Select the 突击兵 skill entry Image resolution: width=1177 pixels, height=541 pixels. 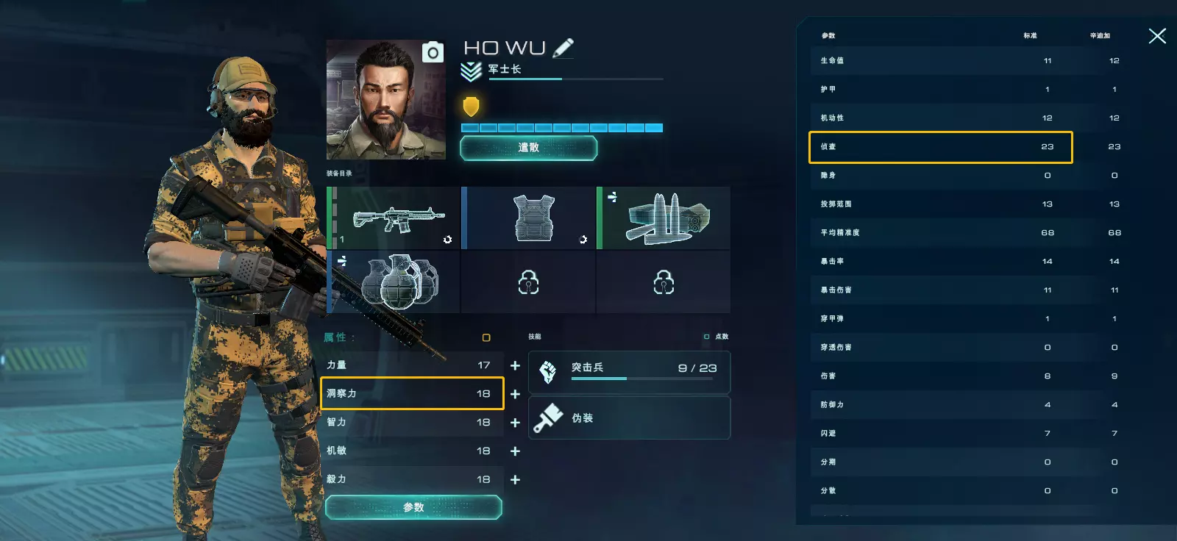(630, 372)
